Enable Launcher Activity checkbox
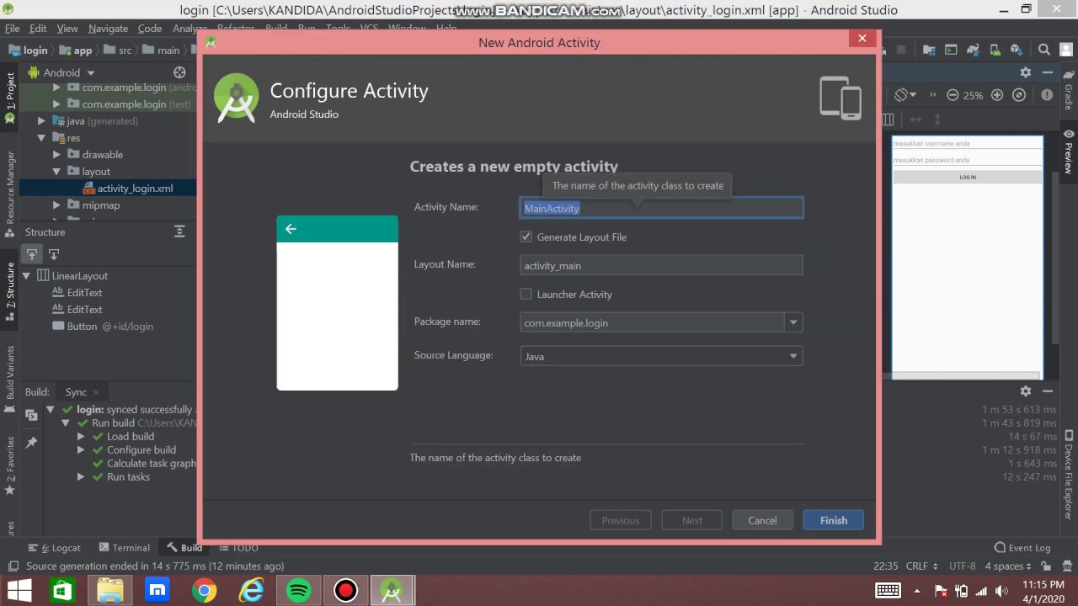Image resolution: width=1078 pixels, height=606 pixels. point(526,294)
